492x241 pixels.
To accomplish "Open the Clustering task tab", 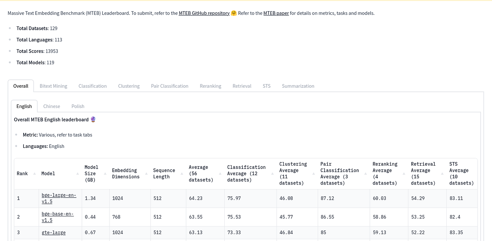I will coord(129,86).
